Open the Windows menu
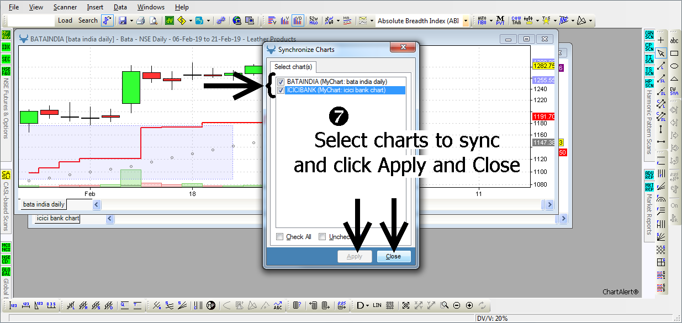 pyautogui.click(x=151, y=7)
